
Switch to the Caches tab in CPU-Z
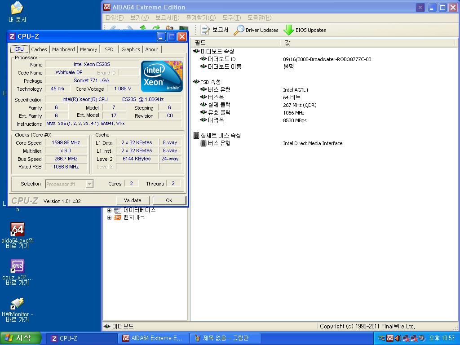pyautogui.click(x=39, y=49)
